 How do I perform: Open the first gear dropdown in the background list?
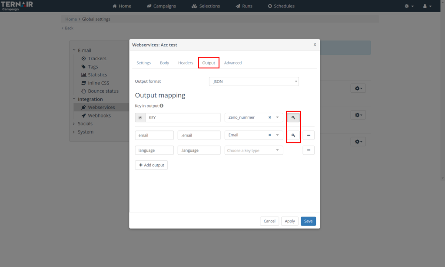pos(358,88)
